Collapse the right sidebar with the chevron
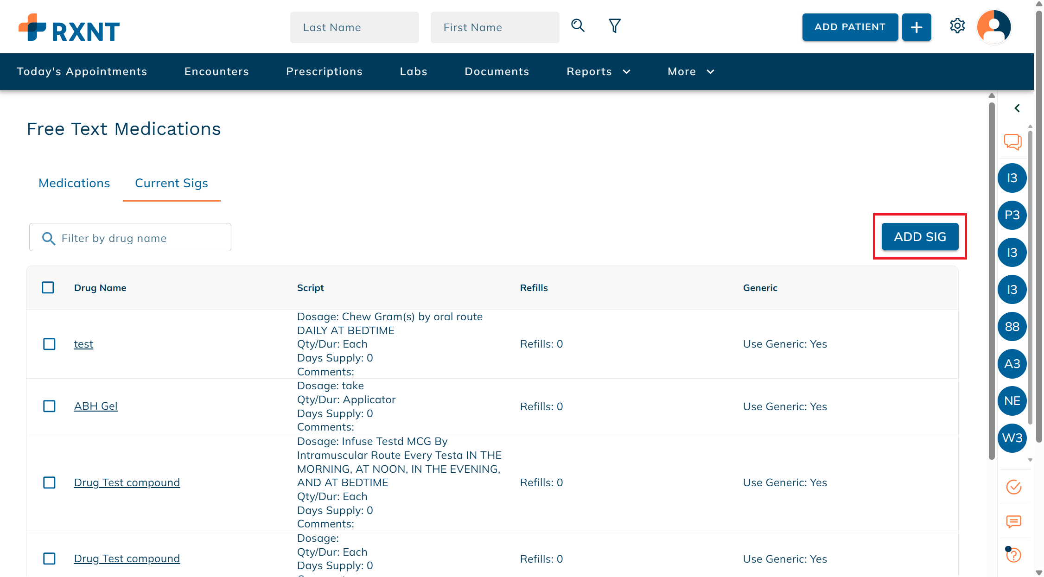Viewport: 1044px width, 577px height. 1017,108
